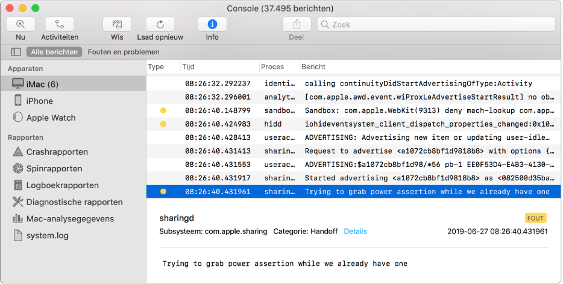
Task: Click the iMac computer icon
Action: pos(17,84)
